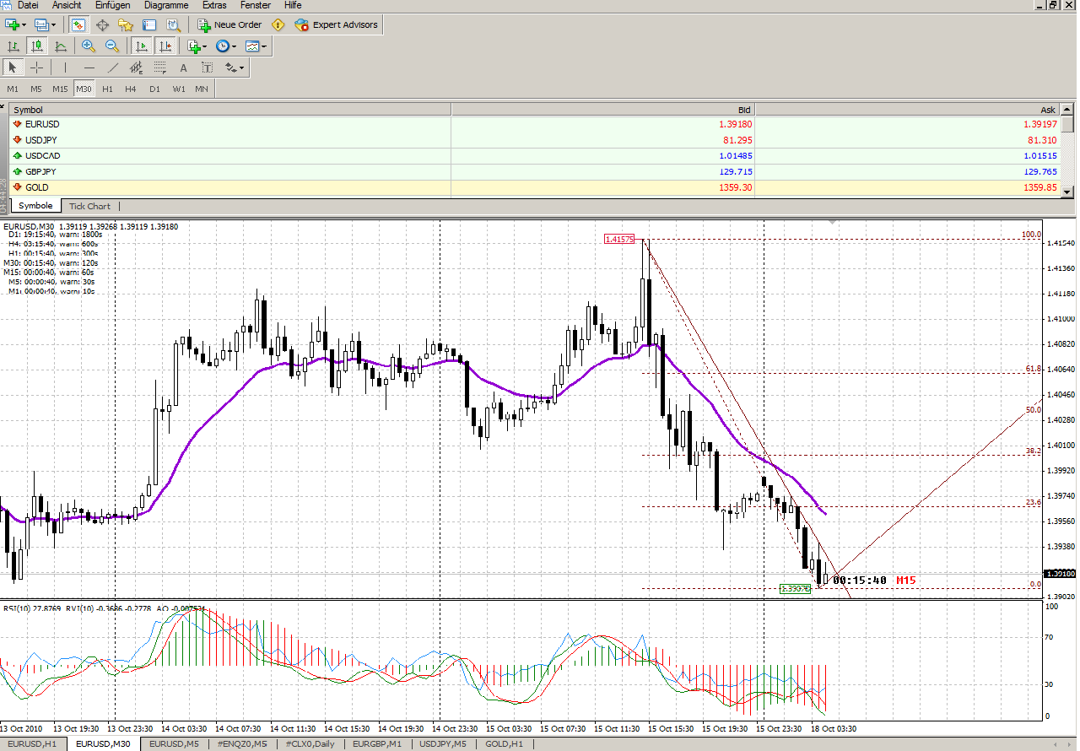1080x751 pixels.
Task: Toggle chart shift
Action: (165, 46)
